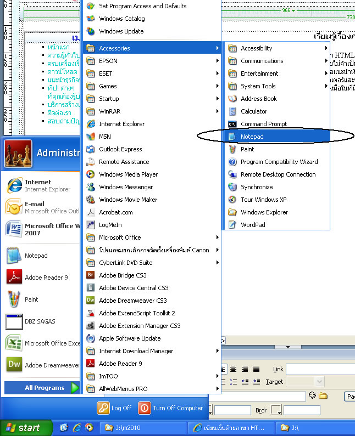The height and width of the screenshot is (436, 355).
Task: Open WordPad from the Accessories list
Action: 277,225
